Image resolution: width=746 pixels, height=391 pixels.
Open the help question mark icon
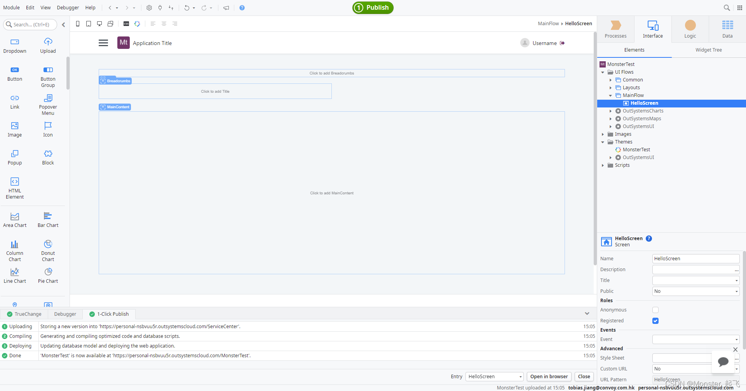coord(242,8)
